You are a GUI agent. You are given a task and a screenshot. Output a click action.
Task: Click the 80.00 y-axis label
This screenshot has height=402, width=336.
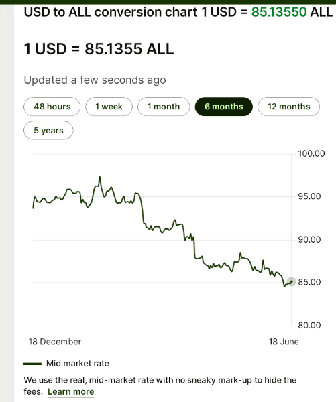[x=309, y=325]
